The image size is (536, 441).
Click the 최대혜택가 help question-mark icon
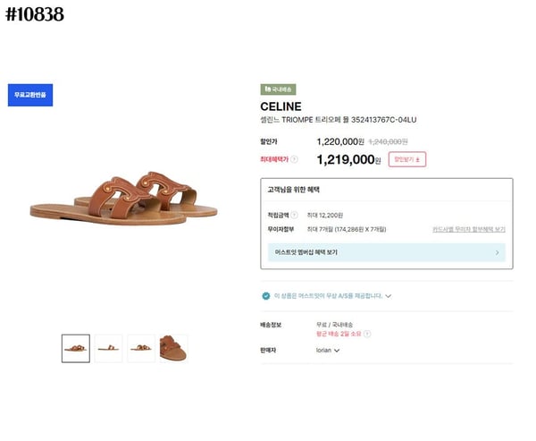[294, 159]
